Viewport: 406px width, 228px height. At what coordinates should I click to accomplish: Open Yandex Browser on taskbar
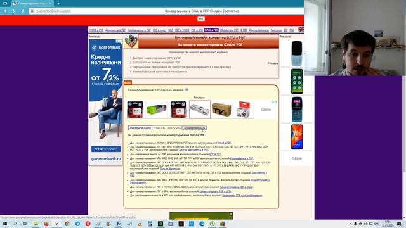point(56,224)
